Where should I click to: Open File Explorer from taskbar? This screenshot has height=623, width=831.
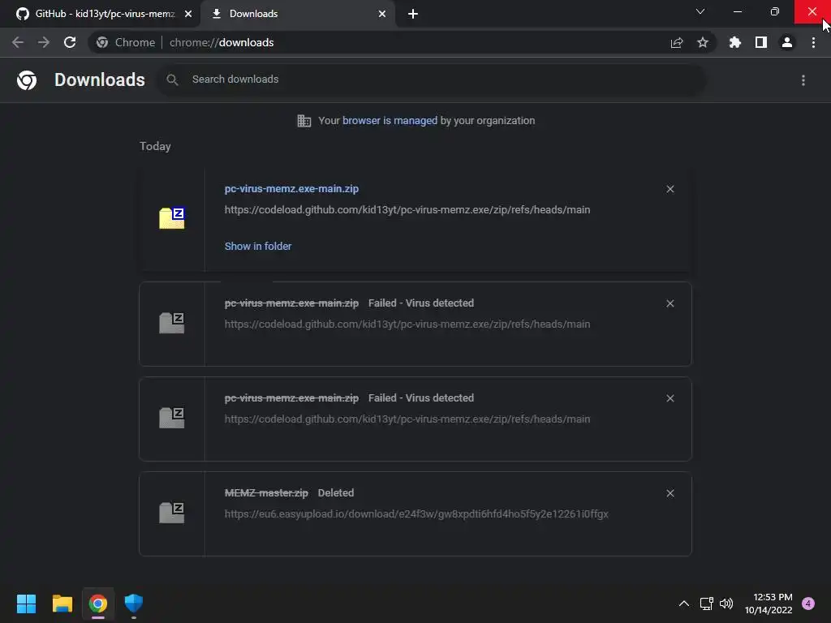62,604
